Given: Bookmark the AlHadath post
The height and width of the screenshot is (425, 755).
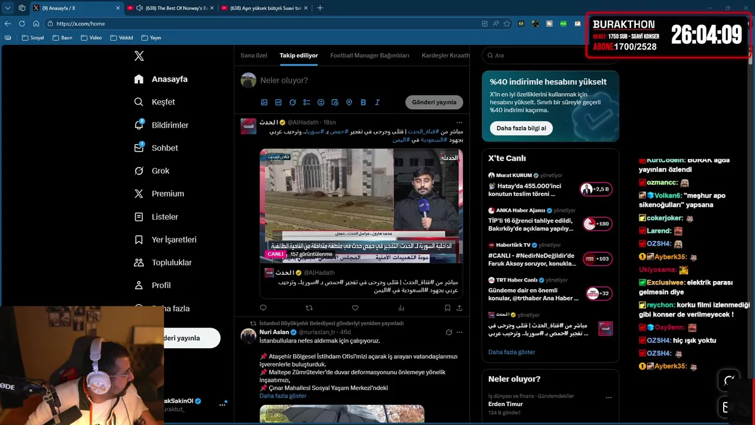Looking at the screenshot, I should point(448,308).
